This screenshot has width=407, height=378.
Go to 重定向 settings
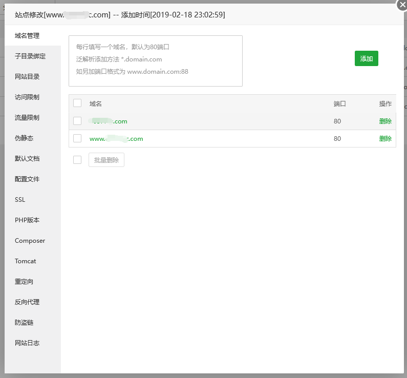point(24,282)
